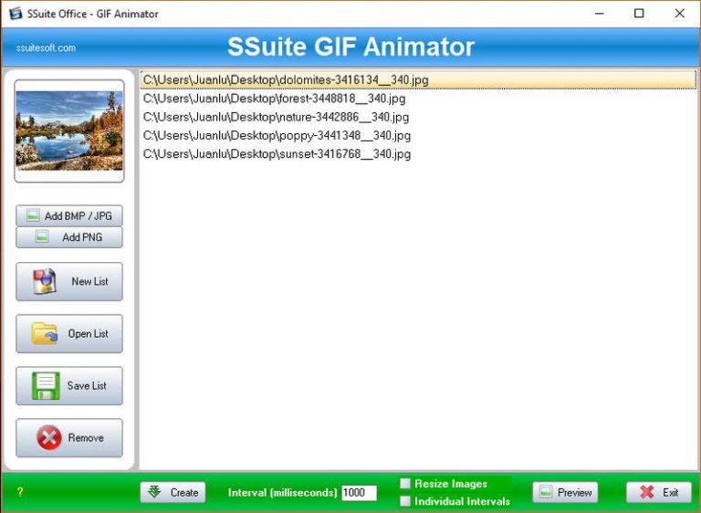Click the New List document icon
701x513 pixels.
pyautogui.click(x=44, y=281)
